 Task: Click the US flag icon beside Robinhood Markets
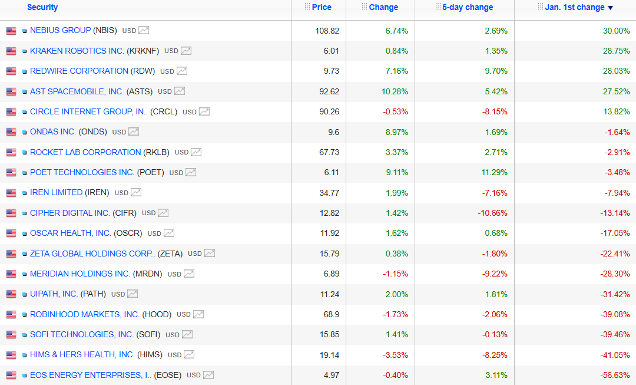tap(11, 314)
